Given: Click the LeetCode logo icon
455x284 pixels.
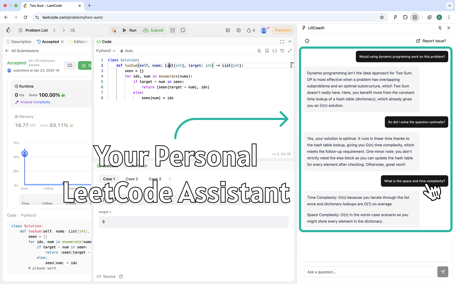Looking at the screenshot, I should click(9, 30).
